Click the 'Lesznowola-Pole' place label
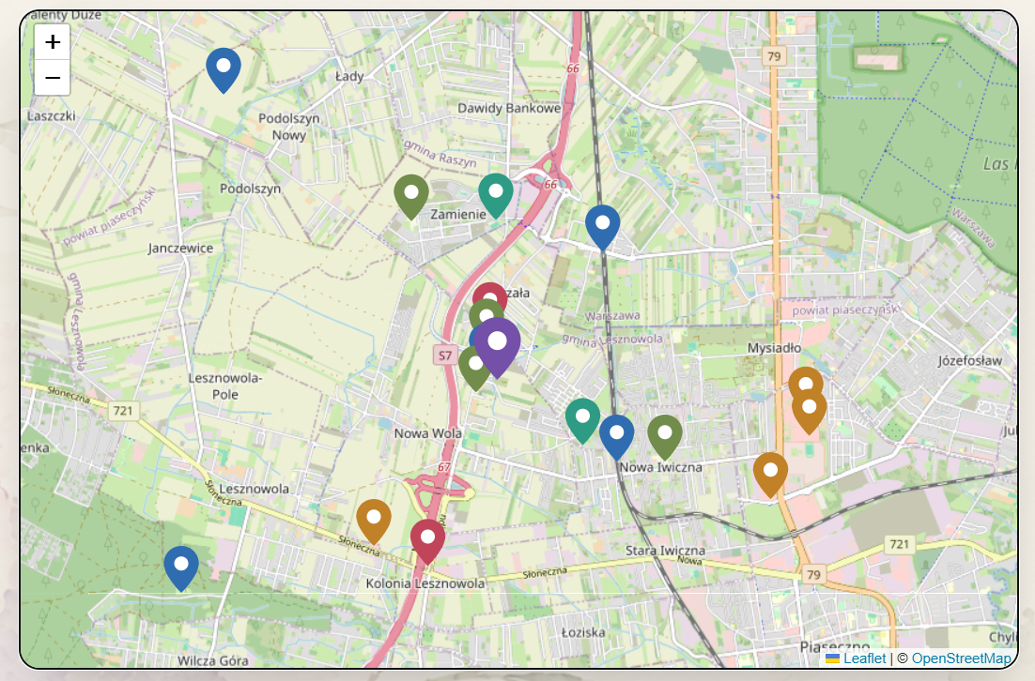Viewport: 1035px width, 681px height. click(225, 386)
